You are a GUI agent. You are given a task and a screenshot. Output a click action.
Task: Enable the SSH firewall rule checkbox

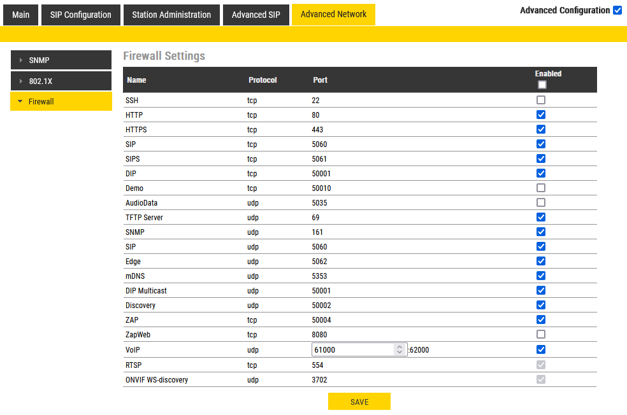[541, 100]
